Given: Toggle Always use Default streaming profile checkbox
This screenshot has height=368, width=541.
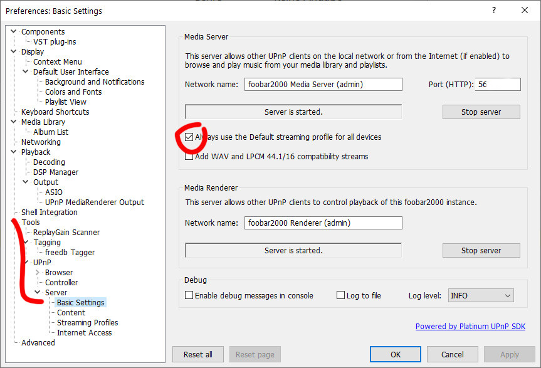Looking at the screenshot, I should tap(189, 137).
